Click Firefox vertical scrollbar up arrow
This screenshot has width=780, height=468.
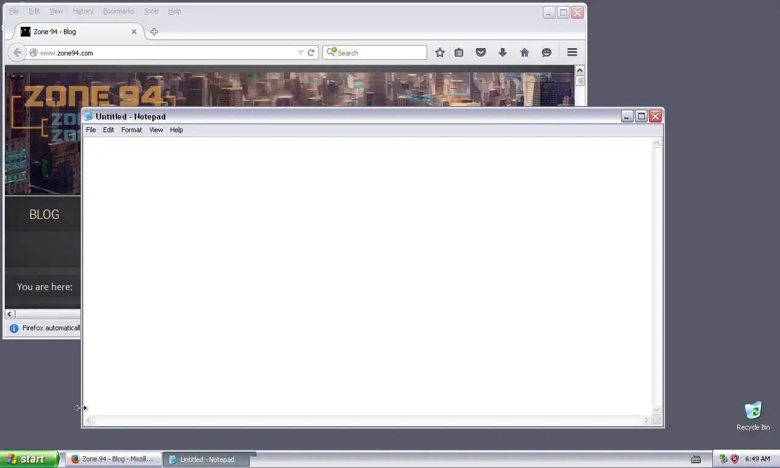[580, 70]
